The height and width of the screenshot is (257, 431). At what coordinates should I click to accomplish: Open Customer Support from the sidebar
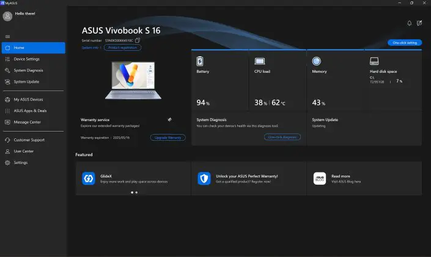(33, 140)
